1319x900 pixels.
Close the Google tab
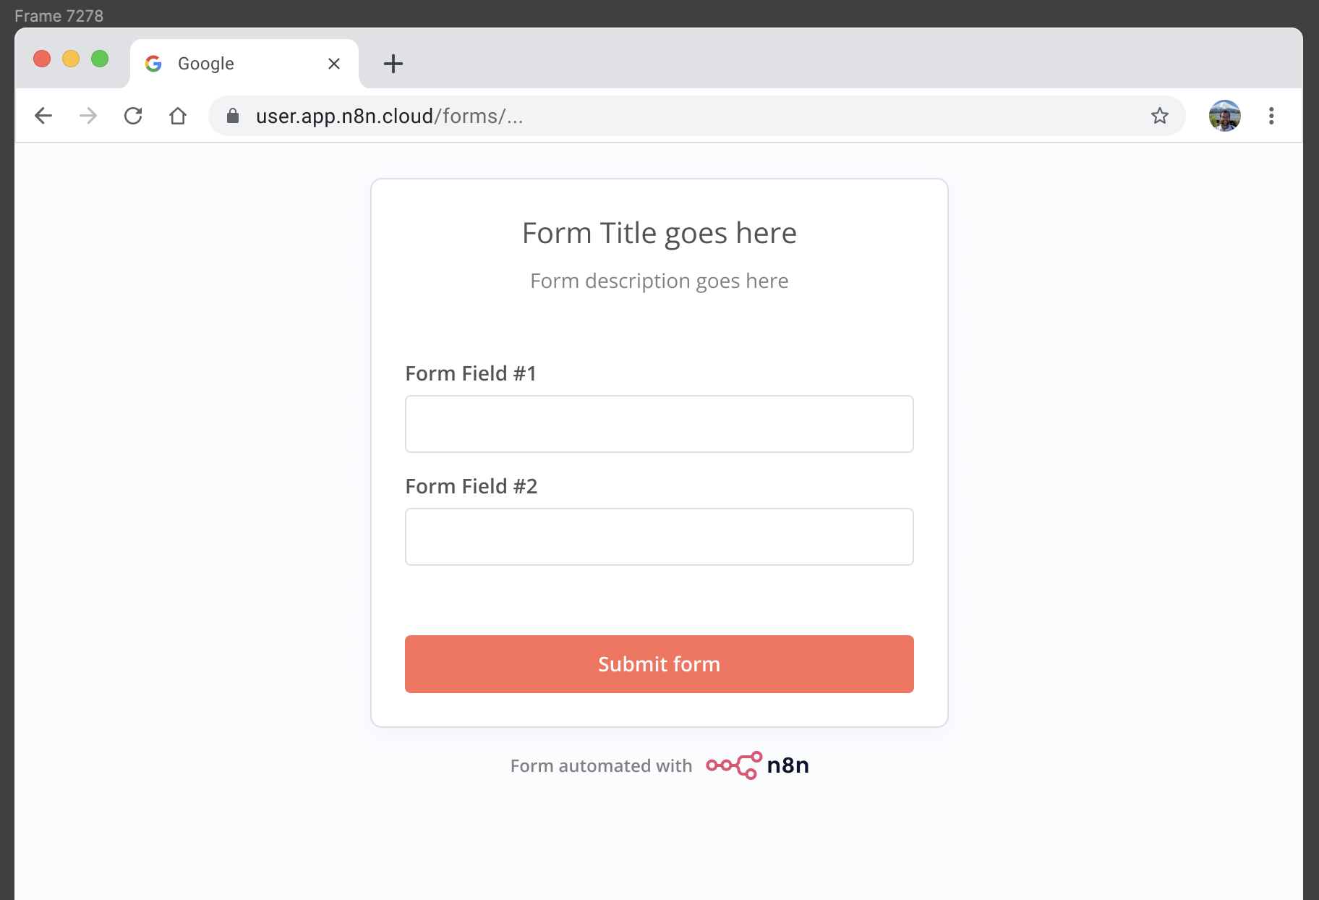pyautogui.click(x=334, y=64)
